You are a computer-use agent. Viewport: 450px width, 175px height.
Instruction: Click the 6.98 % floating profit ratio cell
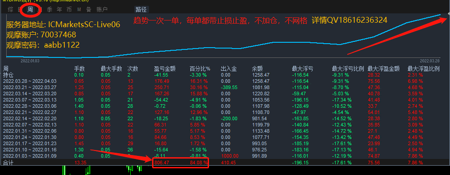415,81
